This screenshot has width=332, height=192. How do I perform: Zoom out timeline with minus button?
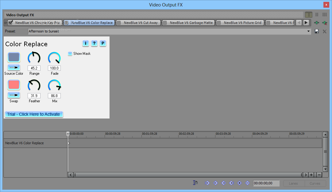pos(319,175)
